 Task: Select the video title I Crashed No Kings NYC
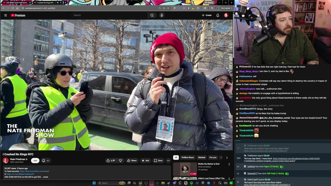pos(18,154)
